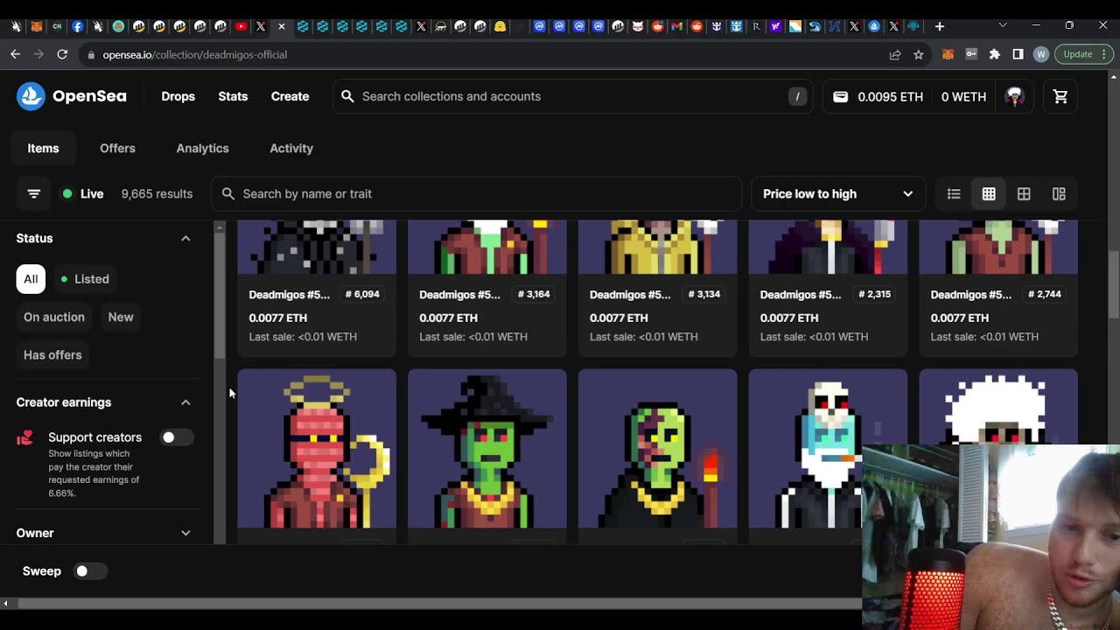Switch to large grid view
Image resolution: width=1120 pixels, height=630 pixels.
tap(1024, 193)
